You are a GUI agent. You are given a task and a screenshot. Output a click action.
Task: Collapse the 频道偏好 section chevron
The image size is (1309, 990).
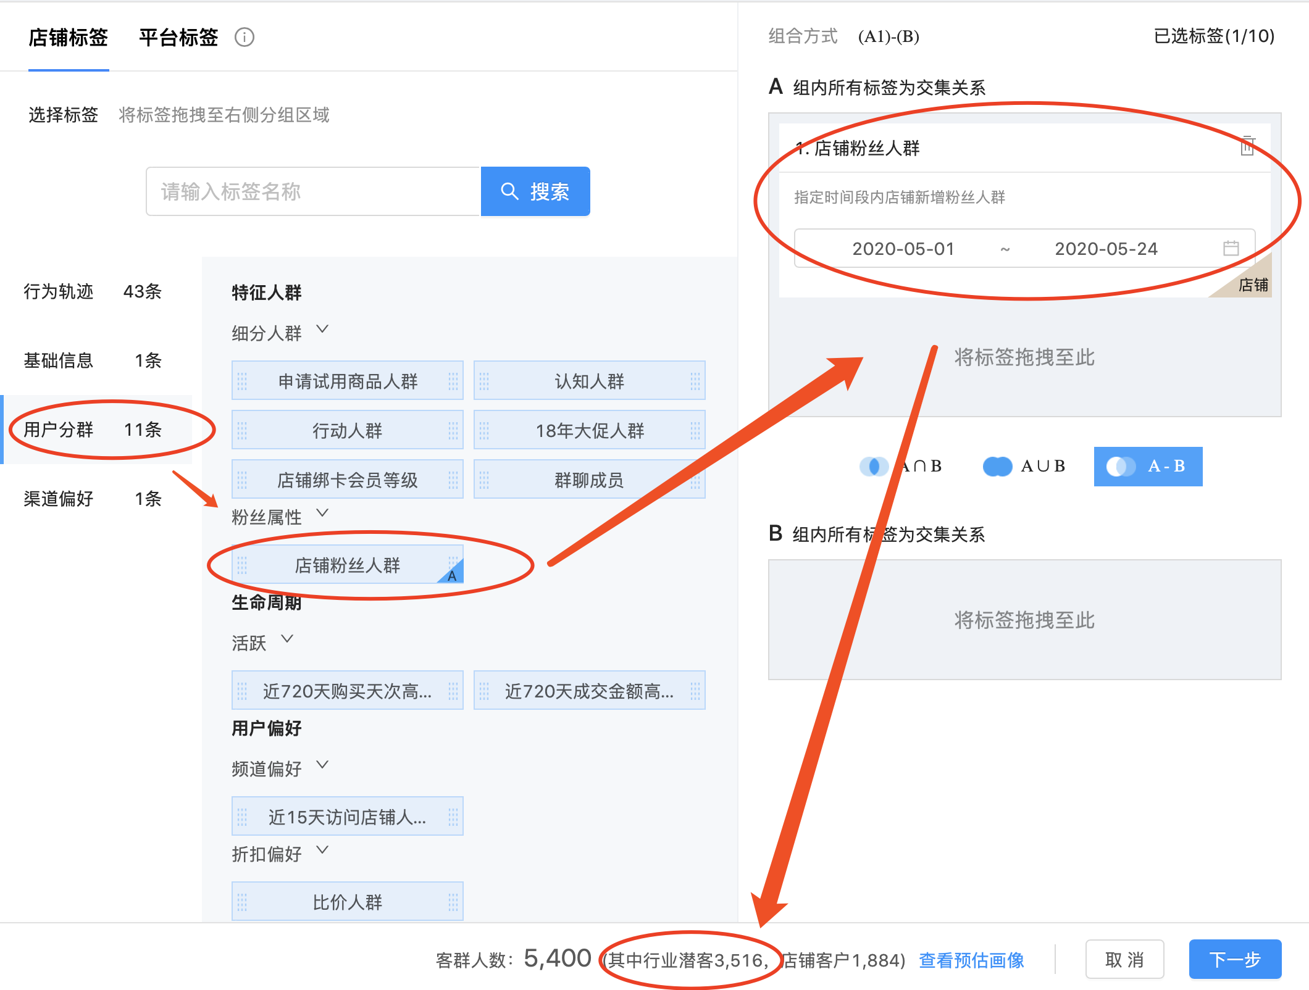[x=322, y=765]
